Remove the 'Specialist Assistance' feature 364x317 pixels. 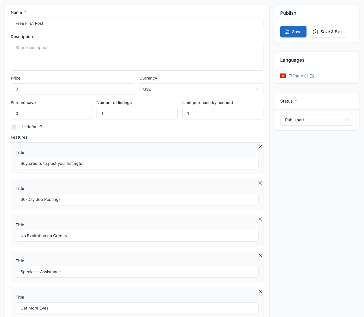[260, 255]
